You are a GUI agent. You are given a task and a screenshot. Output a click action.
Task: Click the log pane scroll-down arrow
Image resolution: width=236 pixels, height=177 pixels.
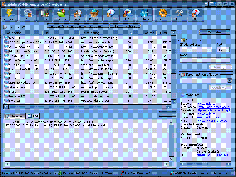coord(171,159)
